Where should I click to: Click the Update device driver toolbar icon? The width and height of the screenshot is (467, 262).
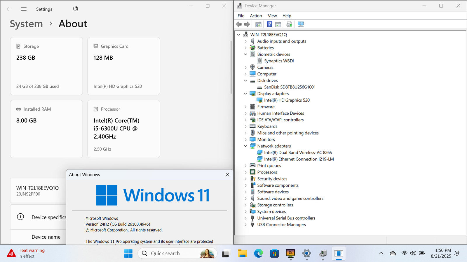[x=289, y=24]
